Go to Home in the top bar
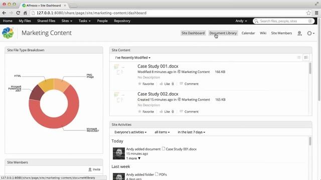The image size is (321, 180). click(x=8, y=21)
